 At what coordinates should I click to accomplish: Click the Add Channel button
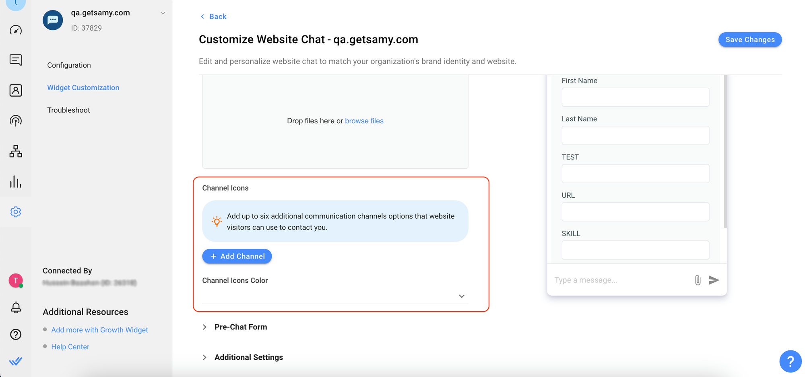(237, 256)
